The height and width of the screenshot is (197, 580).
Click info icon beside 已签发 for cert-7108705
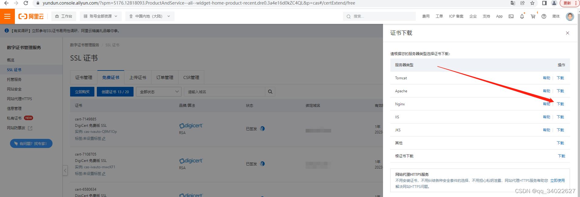(263, 164)
